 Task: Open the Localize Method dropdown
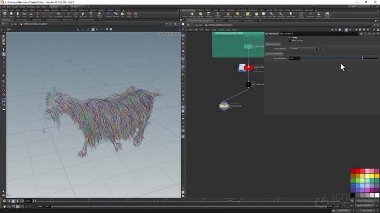(x=305, y=49)
